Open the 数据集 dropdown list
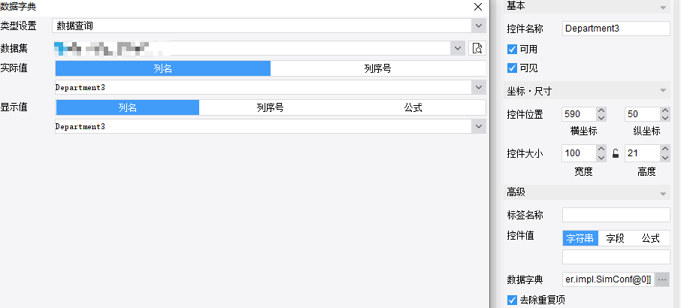This screenshot has width=681, height=308. (458, 48)
